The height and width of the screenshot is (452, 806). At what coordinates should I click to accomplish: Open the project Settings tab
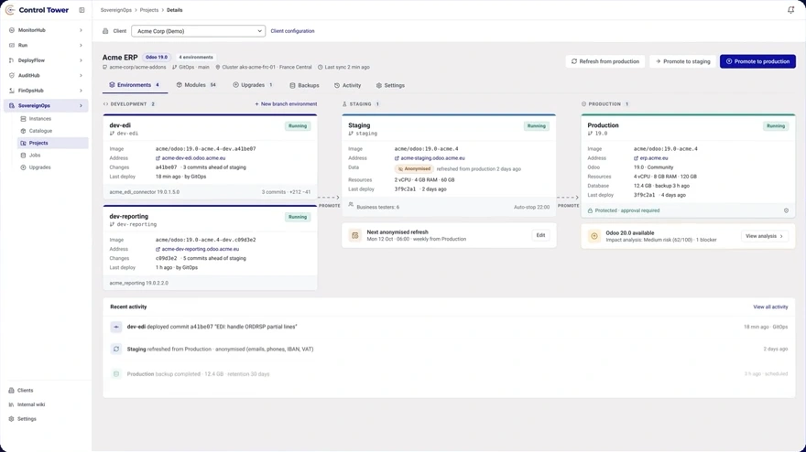(390, 85)
